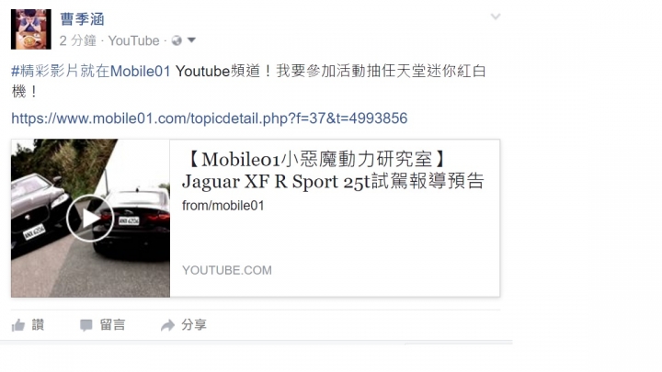Click the 讚 like label
662x372 pixels.
tap(38, 325)
